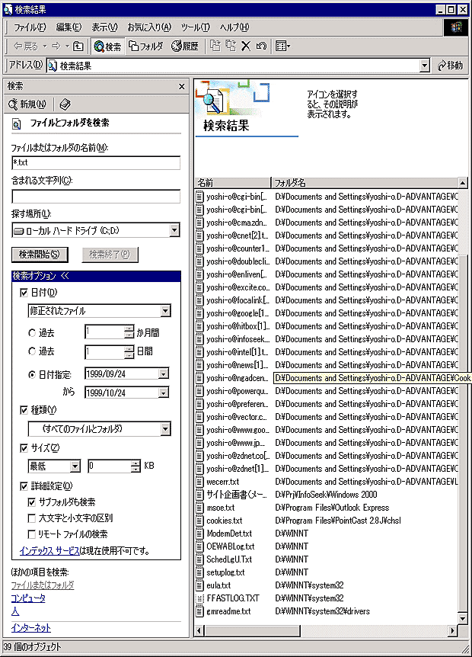Click the Computers (コンピュータ) link
This screenshot has height=657, width=472.
click(28, 598)
